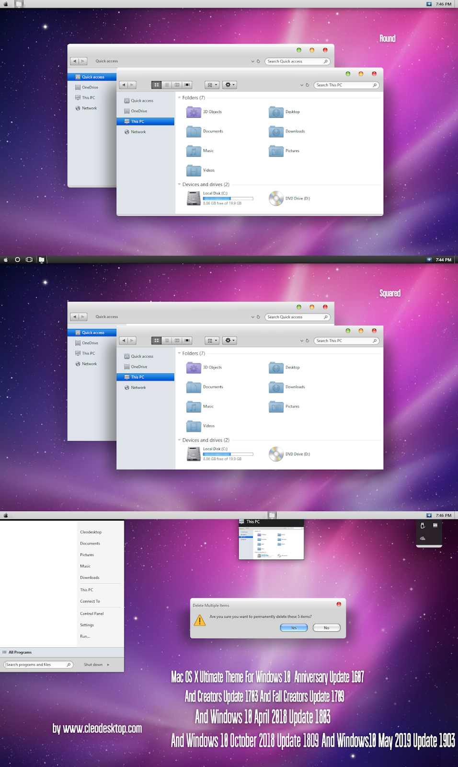
Task: Switch to cover flow view in Squared window
Action: [x=187, y=340]
